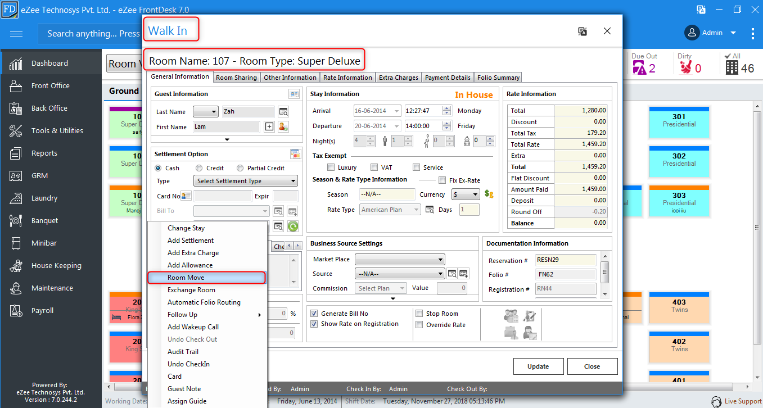The width and height of the screenshot is (763, 408).
Task: Go to Front Office in sidebar
Action: coord(51,85)
